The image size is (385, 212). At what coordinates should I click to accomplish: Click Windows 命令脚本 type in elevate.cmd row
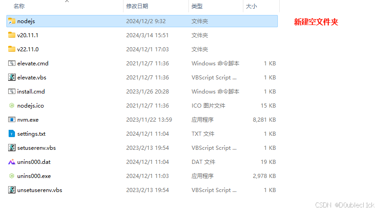click(x=215, y=64)
